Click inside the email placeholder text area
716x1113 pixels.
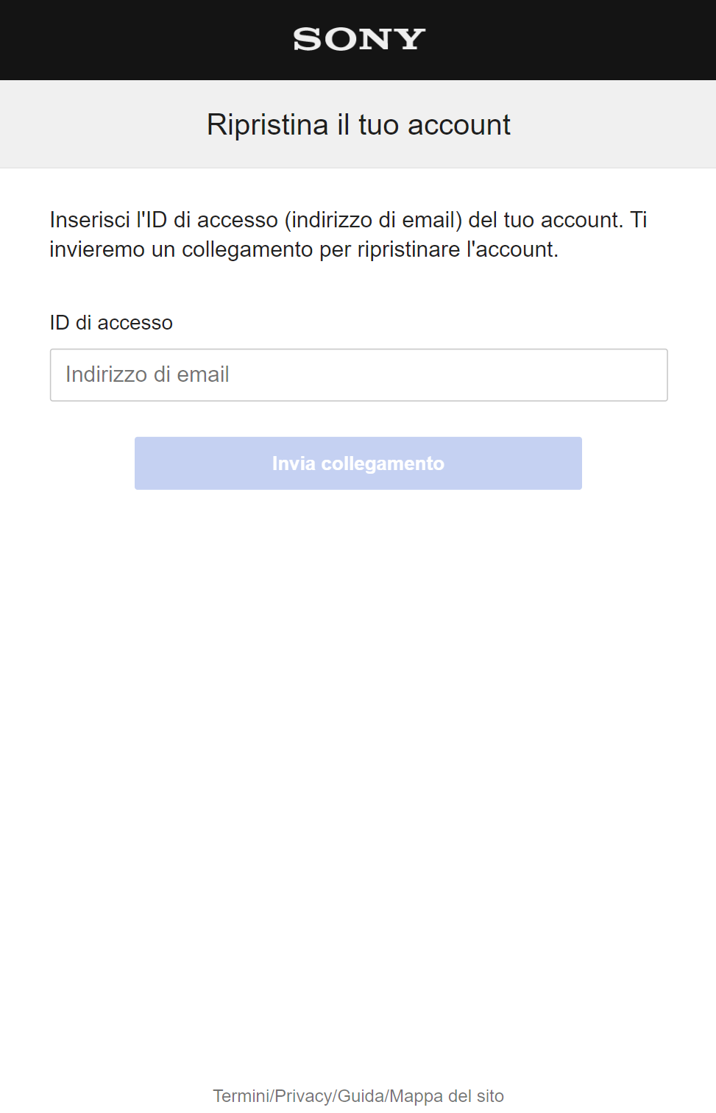pos(147,374)
